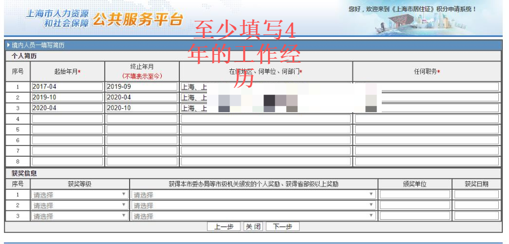Click the 下一步 button
Viewport: 509px width, 244px height.
[282, 227]
